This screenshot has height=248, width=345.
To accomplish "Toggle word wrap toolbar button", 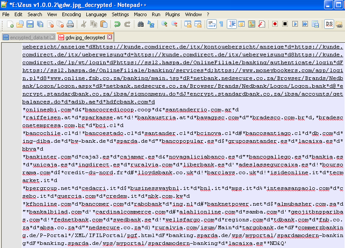I will pos(212,24).
